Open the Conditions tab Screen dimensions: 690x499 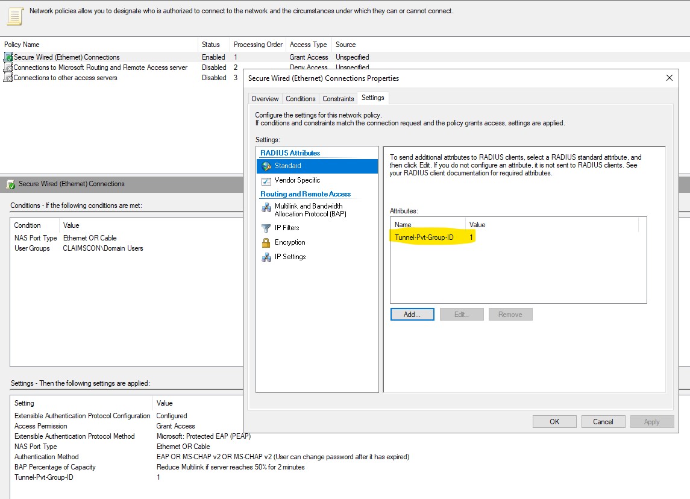click(x=300, y=98)
